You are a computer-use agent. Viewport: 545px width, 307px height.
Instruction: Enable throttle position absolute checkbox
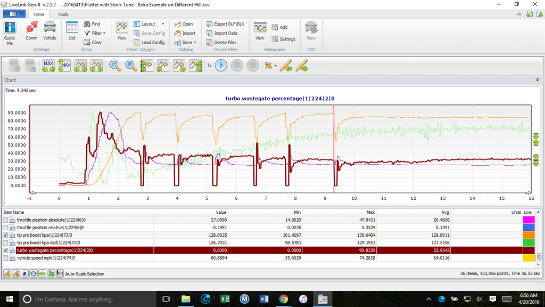(6, 220)
